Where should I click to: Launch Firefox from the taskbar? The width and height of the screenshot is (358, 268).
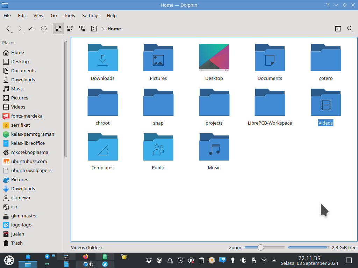86,256
